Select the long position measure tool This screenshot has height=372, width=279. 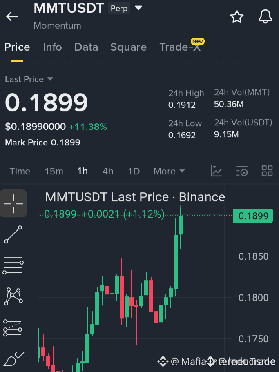pos(13,328)
